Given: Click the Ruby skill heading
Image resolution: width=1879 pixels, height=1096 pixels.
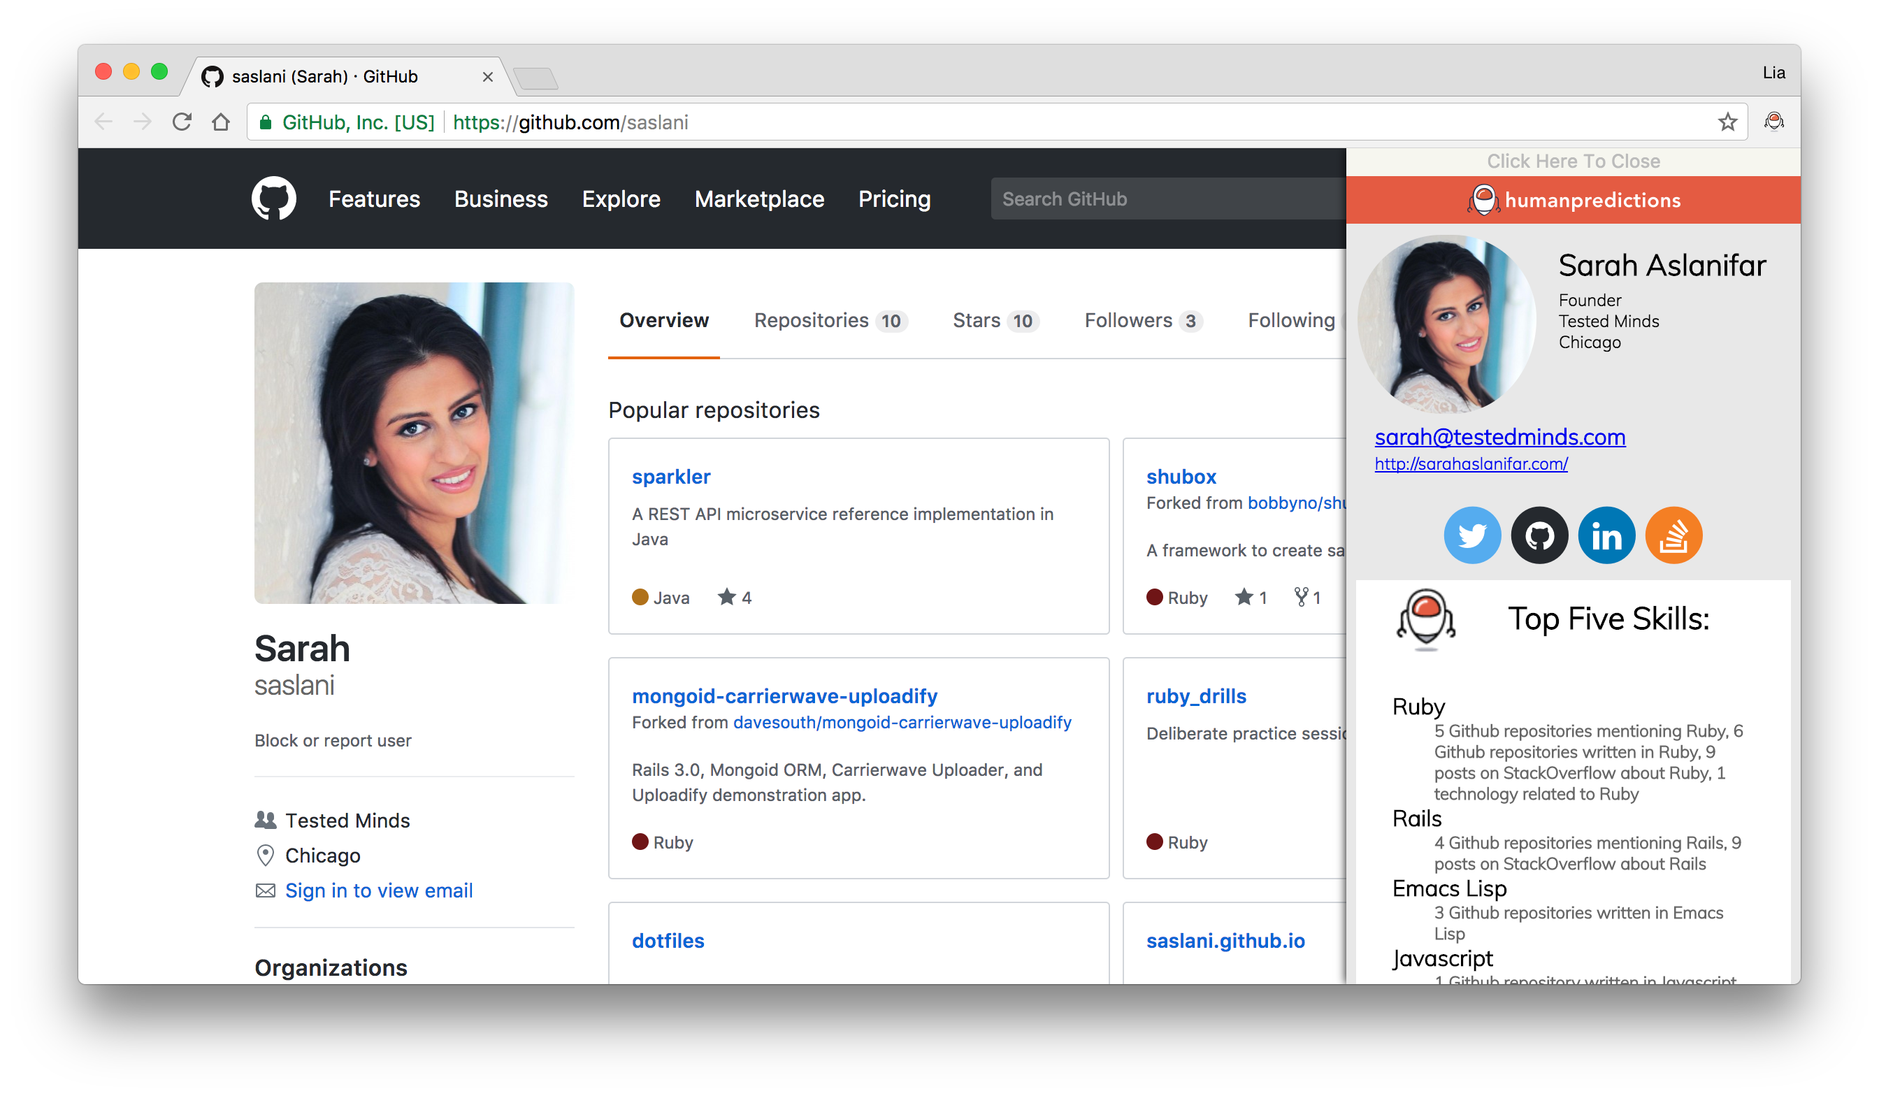Looking at the screenshot, I should 1418,706.
